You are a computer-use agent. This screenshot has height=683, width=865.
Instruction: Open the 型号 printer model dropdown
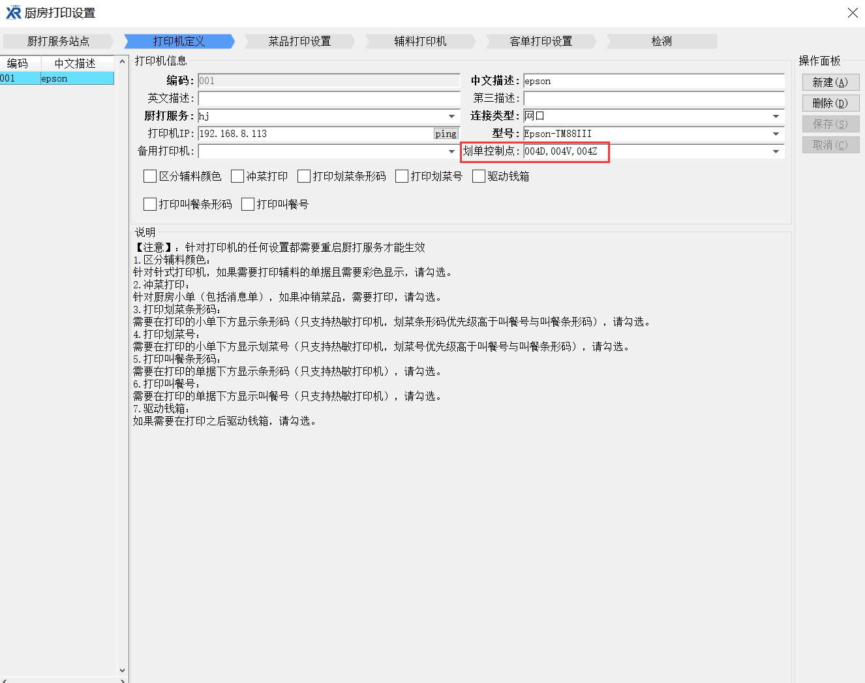(x=776, y=134)
